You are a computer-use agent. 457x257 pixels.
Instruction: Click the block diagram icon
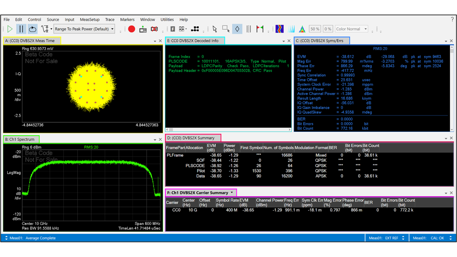coord(195,29)
